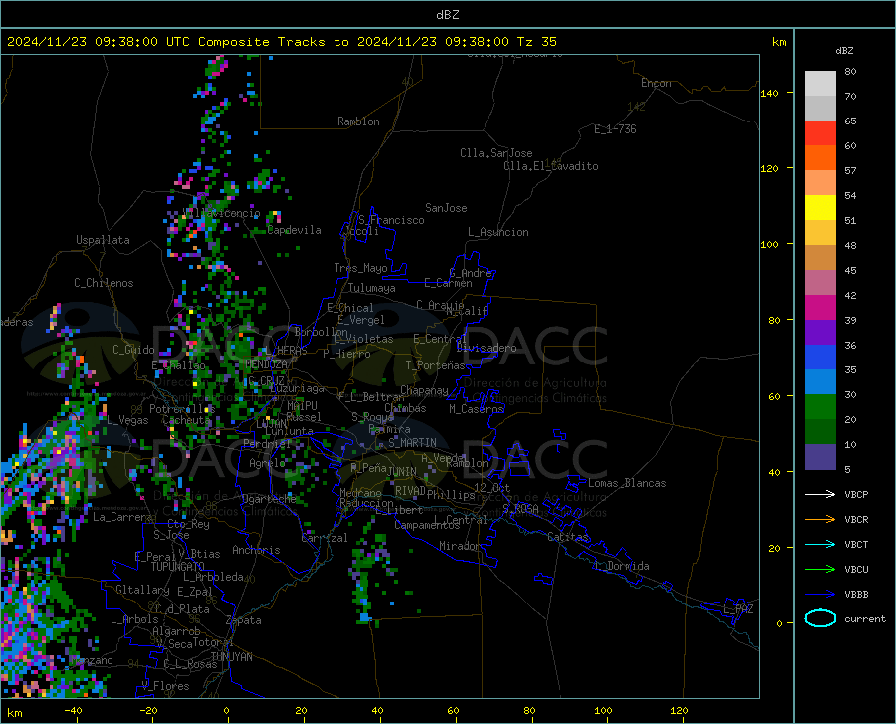
Task: Click the orange VBCR arrow icon
Action: pyautogui.click(x=820, y=519)
